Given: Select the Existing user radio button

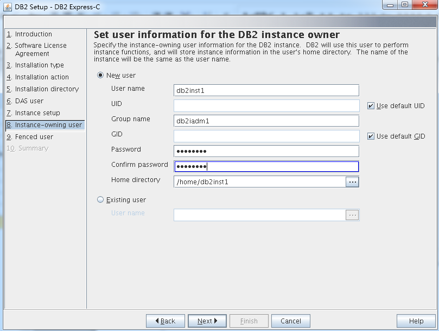Looking at the screenshot, I should [x=100, y=199].
